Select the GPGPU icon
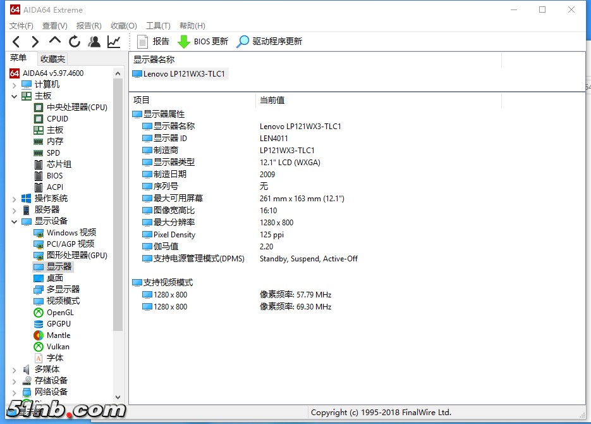Image resolution: width=591 pixels, height=424 pixels. point(39,323)
